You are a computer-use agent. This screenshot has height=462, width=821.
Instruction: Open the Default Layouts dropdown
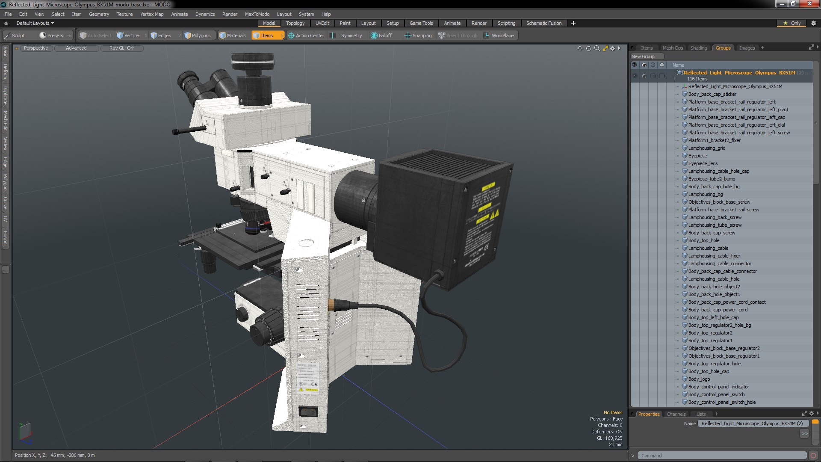pyautogui.click(x=35, y=23)
